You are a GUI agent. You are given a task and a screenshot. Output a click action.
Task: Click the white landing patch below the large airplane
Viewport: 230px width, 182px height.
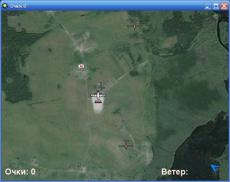tap(98, 108)
